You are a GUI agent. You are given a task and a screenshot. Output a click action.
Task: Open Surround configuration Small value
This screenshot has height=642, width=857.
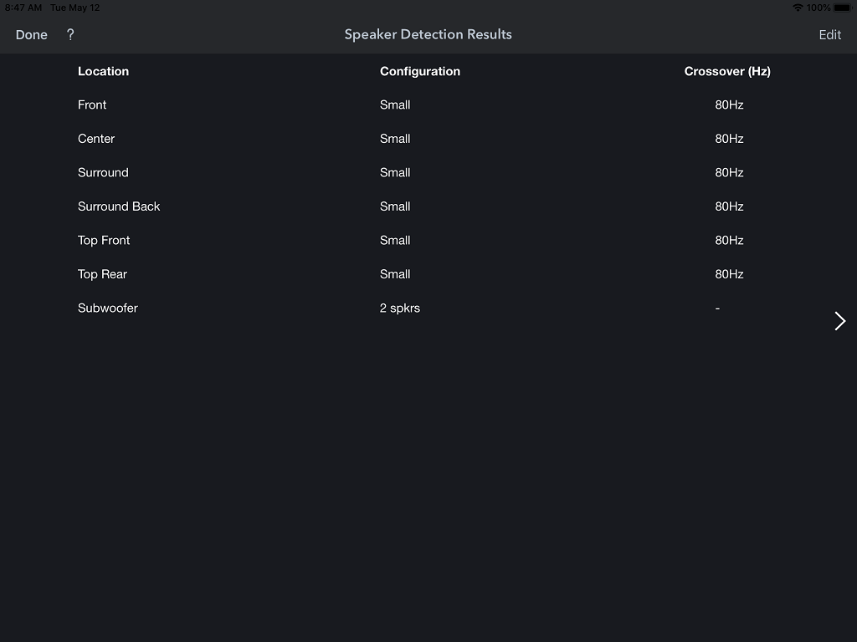point(395,172)
